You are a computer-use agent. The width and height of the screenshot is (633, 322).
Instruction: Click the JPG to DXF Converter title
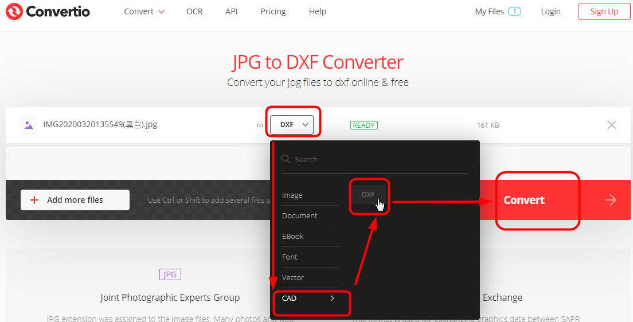(x=318, y=62)
